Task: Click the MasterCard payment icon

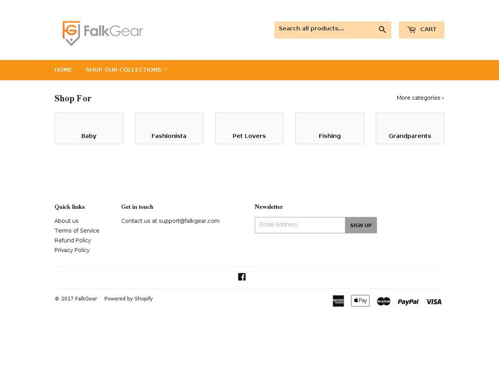Action: point(384,301)
